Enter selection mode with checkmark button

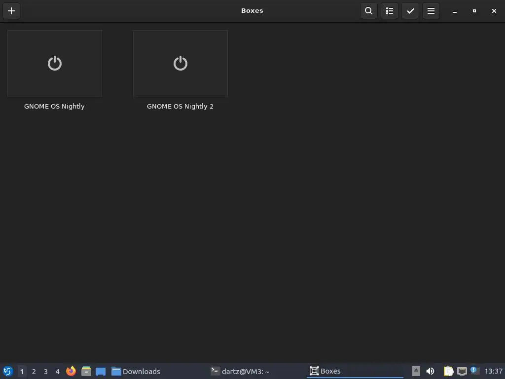pyautogui.click(x=410, y=11)
